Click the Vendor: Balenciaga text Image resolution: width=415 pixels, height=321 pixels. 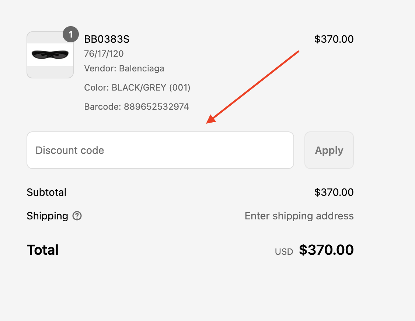click(x=124, y=68)
